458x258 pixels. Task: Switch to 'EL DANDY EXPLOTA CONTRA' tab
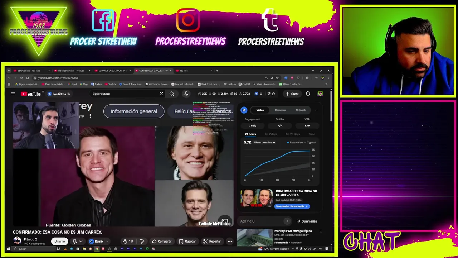(x=112, y=71)
